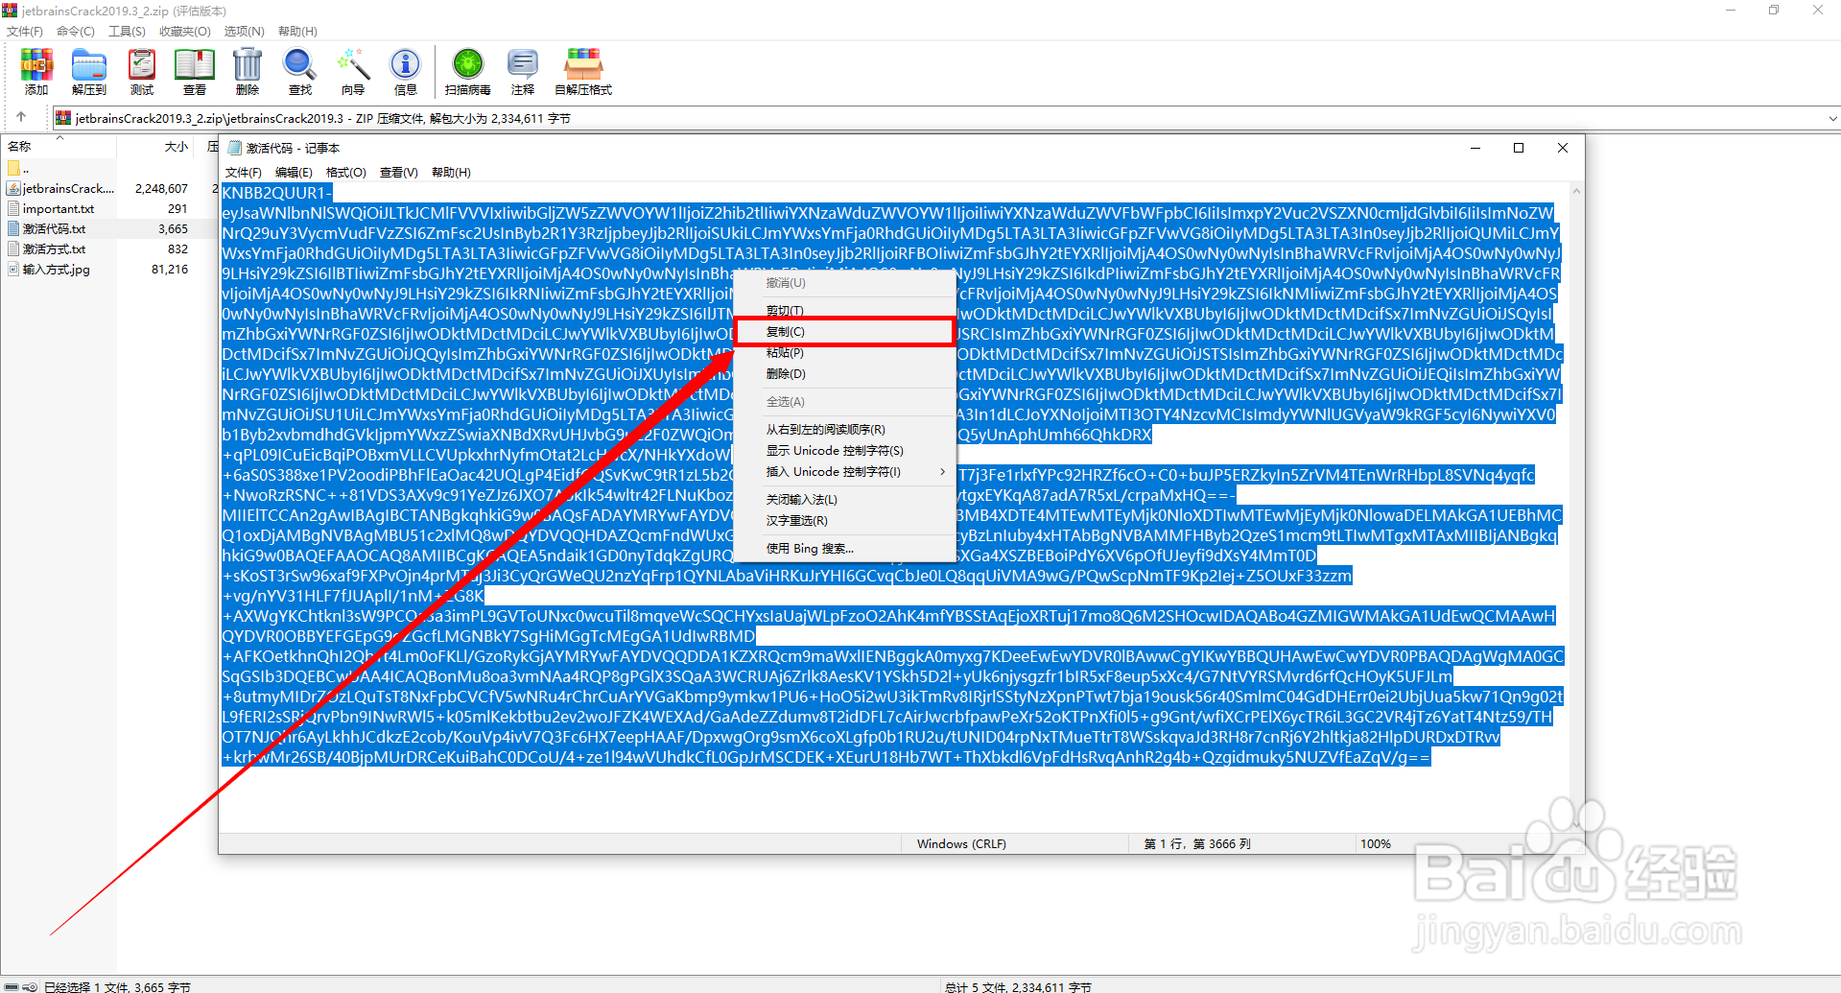Viewport: 1841px width, 993px height.
Task: Open the 查找 (Find) search icon
Action: [299, 70]
